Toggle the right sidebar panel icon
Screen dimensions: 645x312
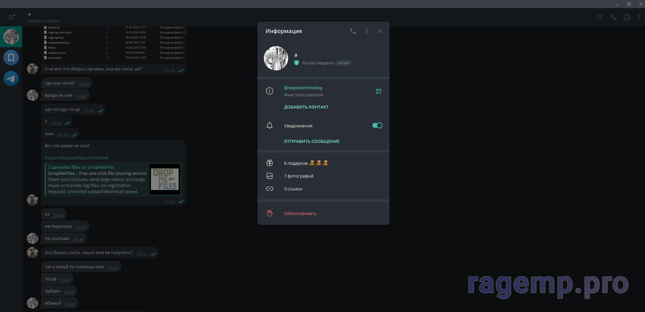coord(627,17)
